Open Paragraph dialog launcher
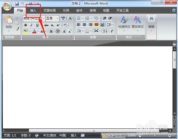178x139 pixels. click(114, 37)
